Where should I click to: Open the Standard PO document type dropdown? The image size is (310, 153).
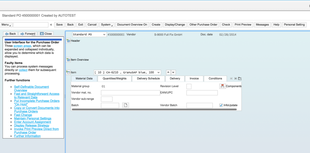coord(90,34)
